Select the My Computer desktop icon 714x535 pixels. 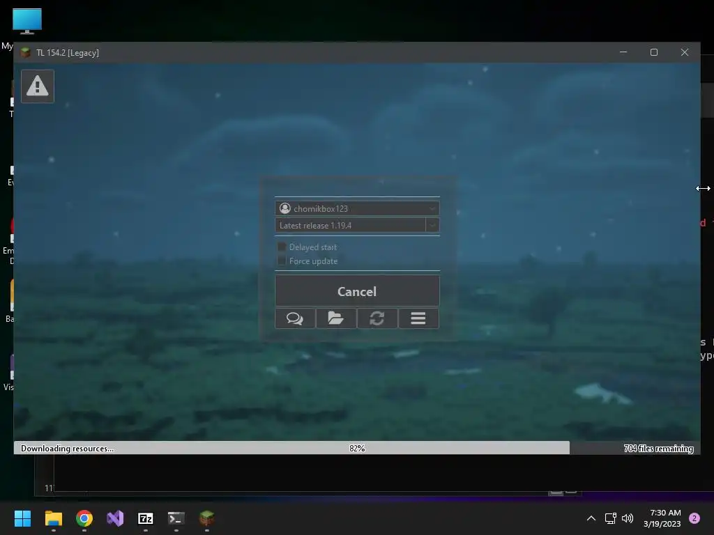point(27,22)
